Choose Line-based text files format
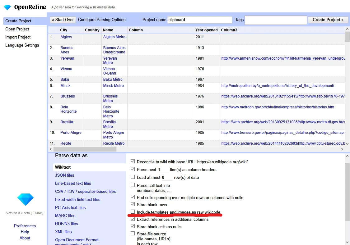Image resolution: width=350 pixels, height=245 pixels. pos(73,183)
